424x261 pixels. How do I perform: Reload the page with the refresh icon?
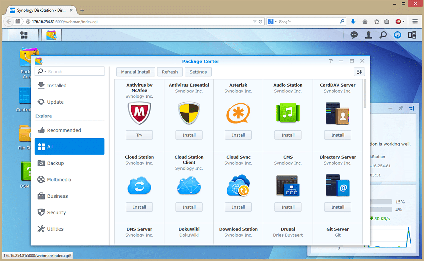pos(261,22)
